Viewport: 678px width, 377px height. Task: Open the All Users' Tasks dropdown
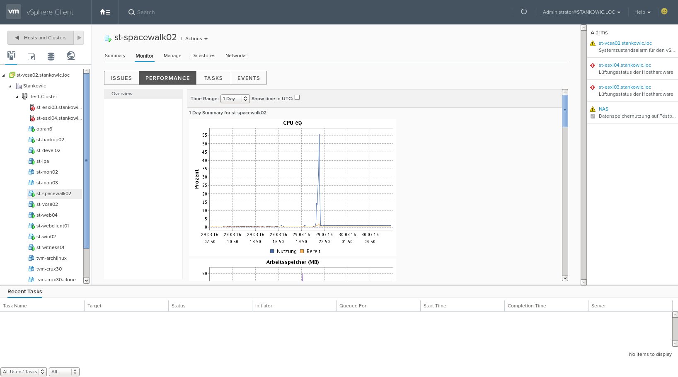[23, 372]
